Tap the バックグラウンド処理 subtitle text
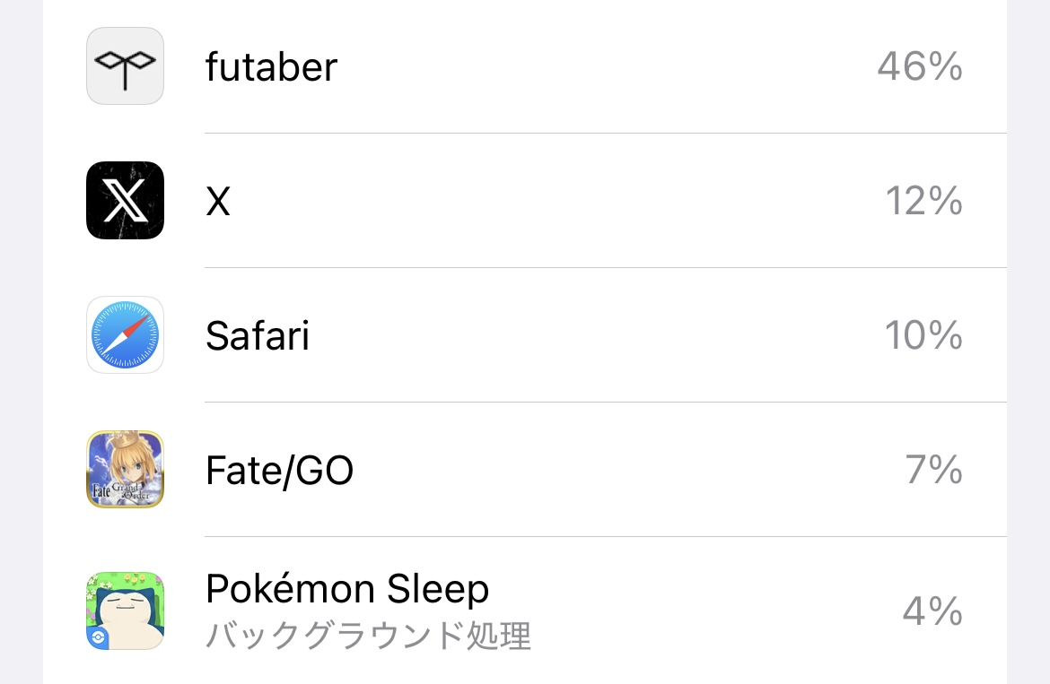1050x684 pixels. pos(368,636)
